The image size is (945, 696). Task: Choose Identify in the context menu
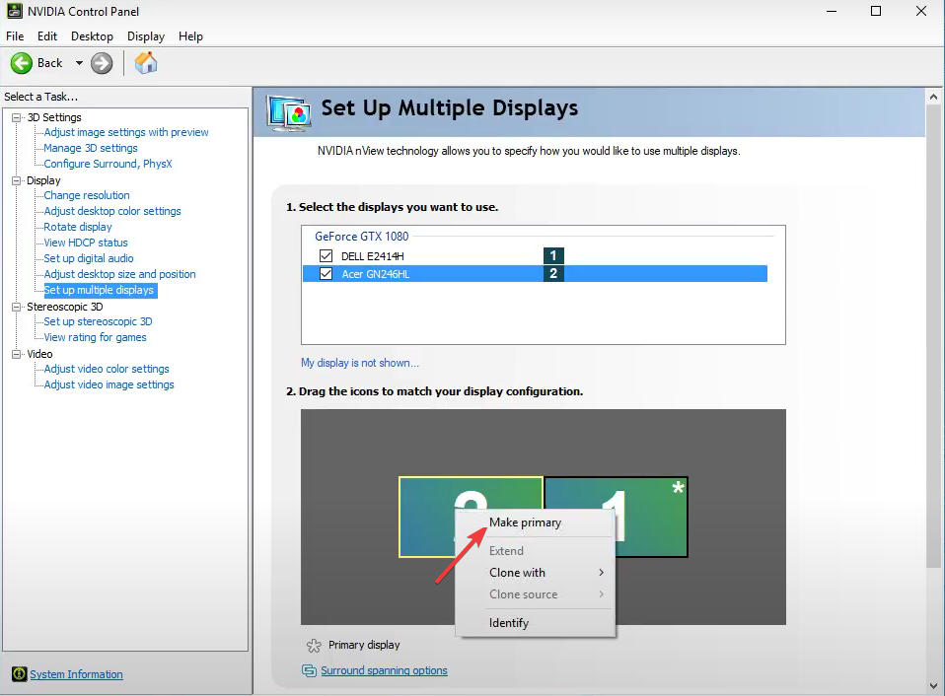pos(536,622)
